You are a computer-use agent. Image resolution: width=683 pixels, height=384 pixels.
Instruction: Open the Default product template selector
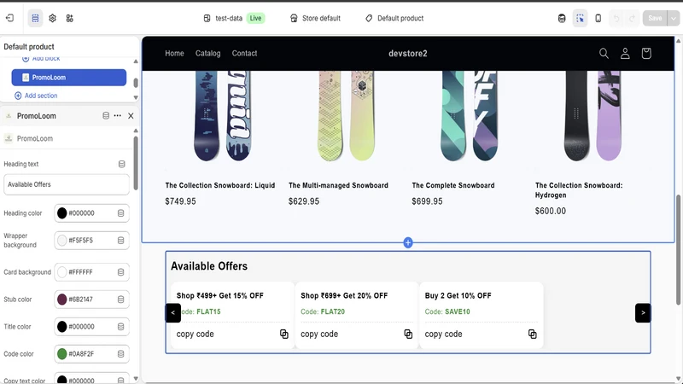click(x=394, y=18)
